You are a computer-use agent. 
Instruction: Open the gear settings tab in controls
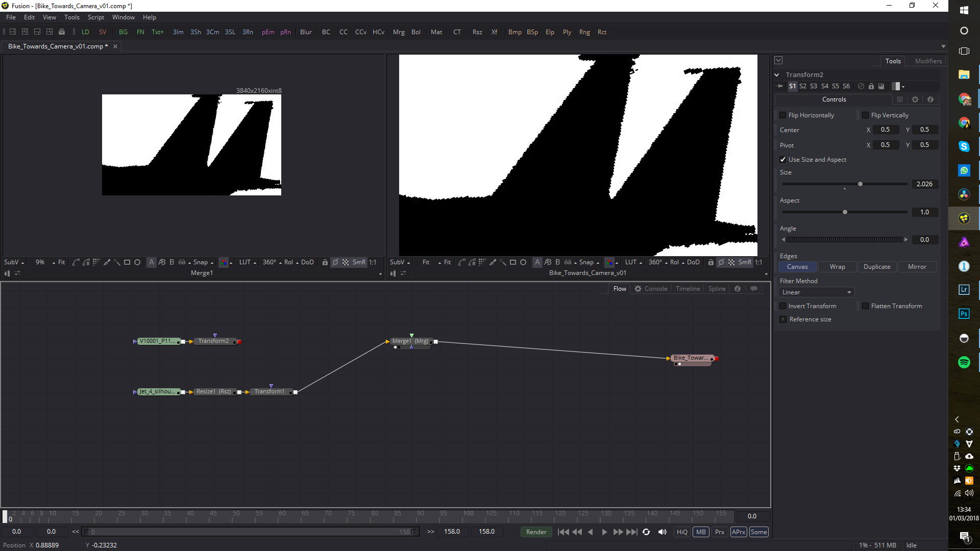coord(915,99)
